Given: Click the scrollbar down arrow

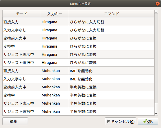Looking at the screenshot, I should pyautogui.click(x=156, y=113).
